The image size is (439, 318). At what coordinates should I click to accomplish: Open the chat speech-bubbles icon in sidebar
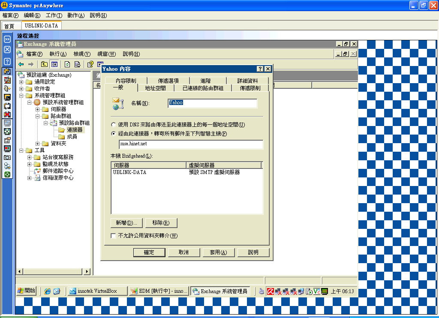(x=7, y=106)
